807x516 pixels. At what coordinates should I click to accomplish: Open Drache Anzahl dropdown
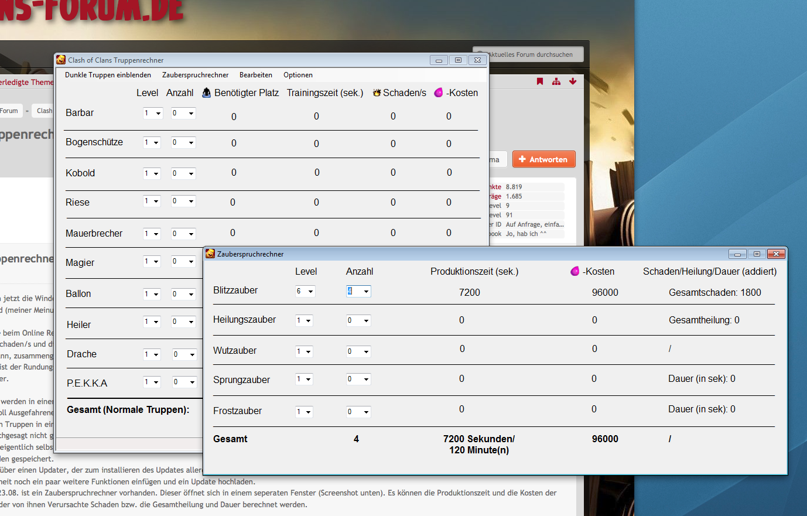coord(184,354)
